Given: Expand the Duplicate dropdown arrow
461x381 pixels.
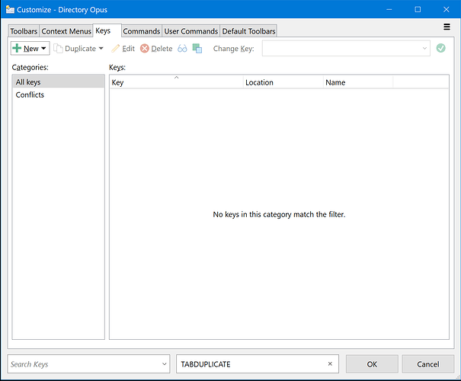Looking at the screenshot, I should pos(101,48).
